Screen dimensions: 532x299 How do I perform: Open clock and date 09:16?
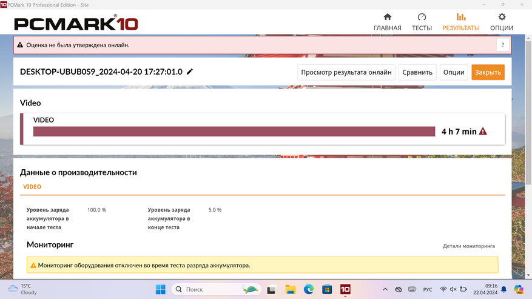point(485,289)
